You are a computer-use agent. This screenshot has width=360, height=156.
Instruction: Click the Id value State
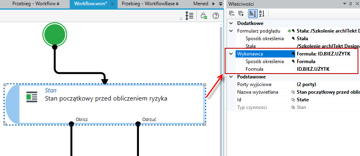coord(302,100)
